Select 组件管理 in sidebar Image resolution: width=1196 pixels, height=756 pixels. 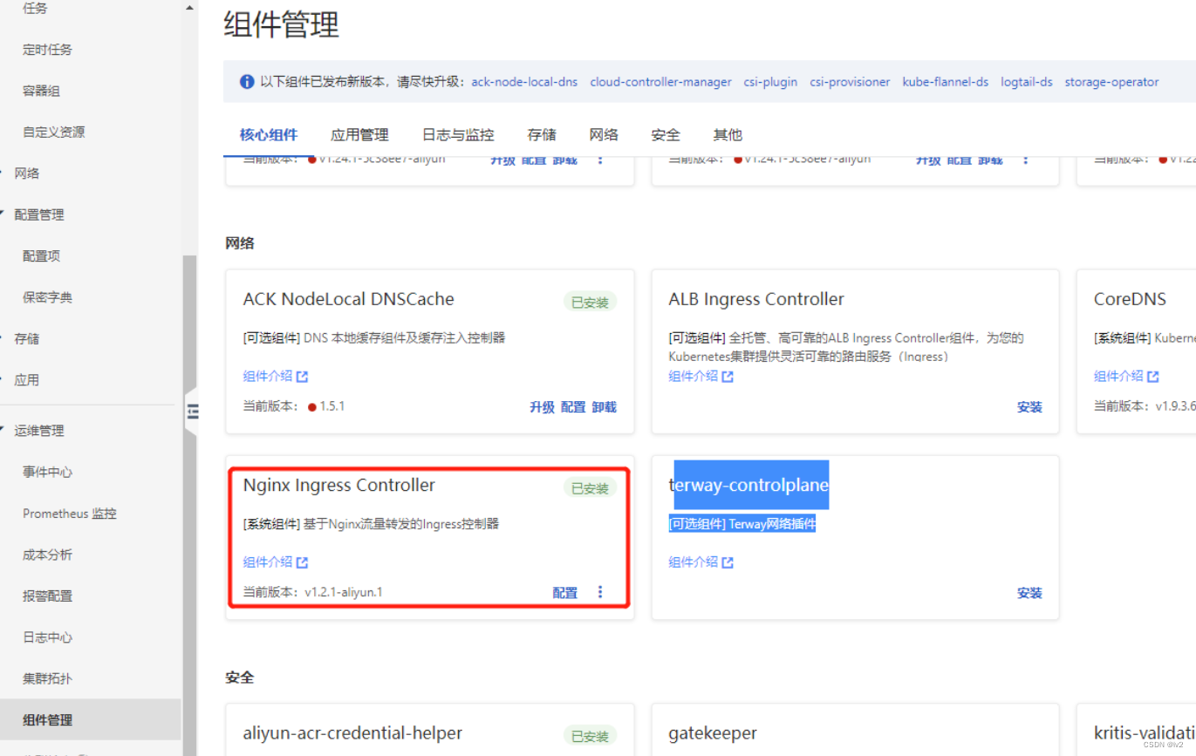point(48,720)
